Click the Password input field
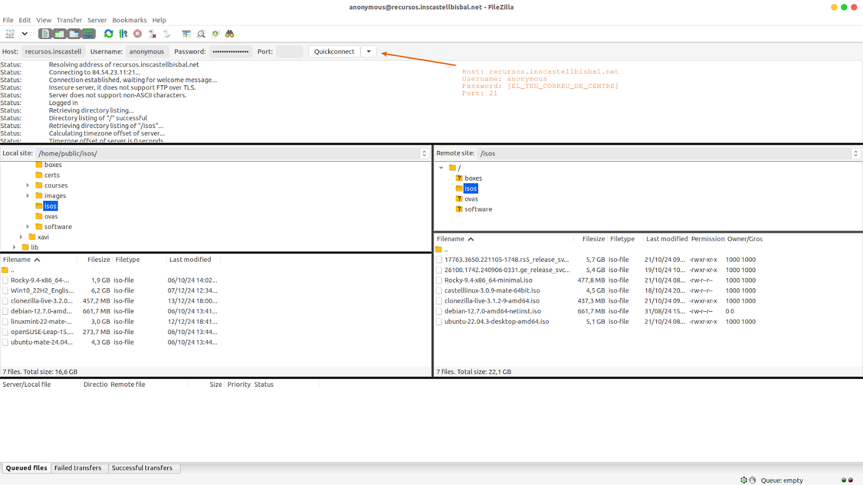Image resolution: width=863 pixels, height=485 pixels. [231, 52]
